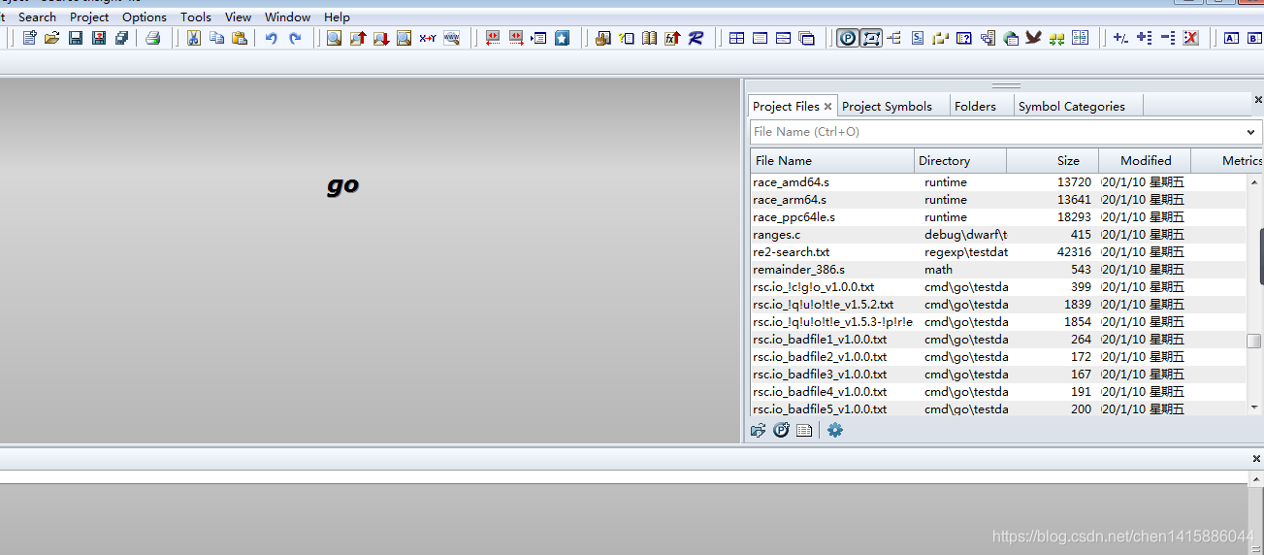This screenshot has height=555, width=1264.
Task: Open the Tools menu
Action: click(196, 16)
